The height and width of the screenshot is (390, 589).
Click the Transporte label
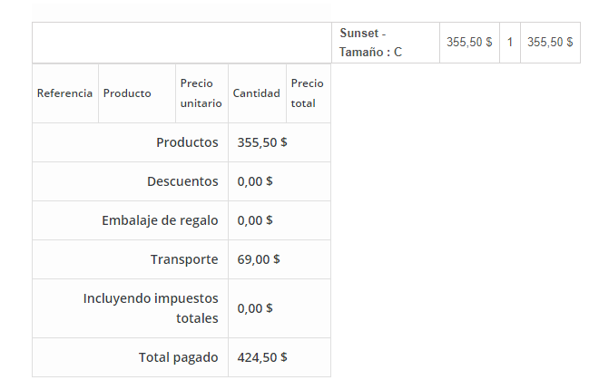(x=184, y=259)
